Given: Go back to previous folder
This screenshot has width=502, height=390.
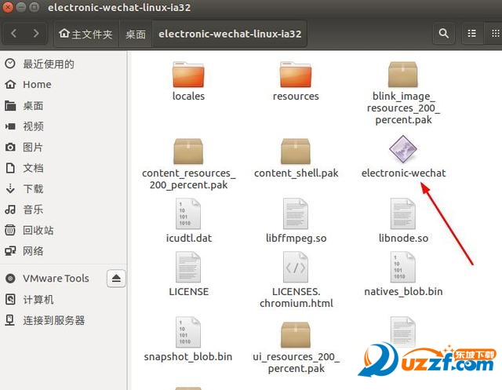Looking at the screenshot, I should (15, 34).
